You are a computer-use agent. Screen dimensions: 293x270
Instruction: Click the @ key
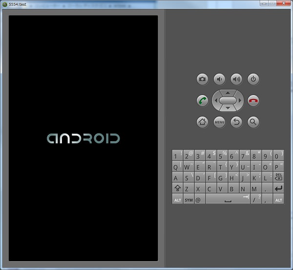pos(200,199)
